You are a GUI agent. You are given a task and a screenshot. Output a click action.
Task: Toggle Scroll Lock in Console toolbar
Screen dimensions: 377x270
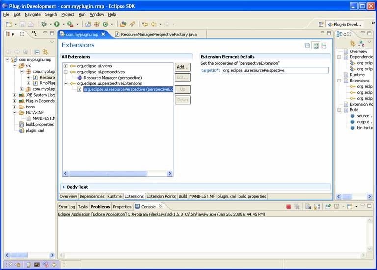(x=317, y=207)
